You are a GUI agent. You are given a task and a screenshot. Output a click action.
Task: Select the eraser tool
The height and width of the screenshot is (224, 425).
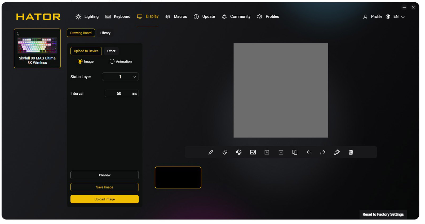225,152
